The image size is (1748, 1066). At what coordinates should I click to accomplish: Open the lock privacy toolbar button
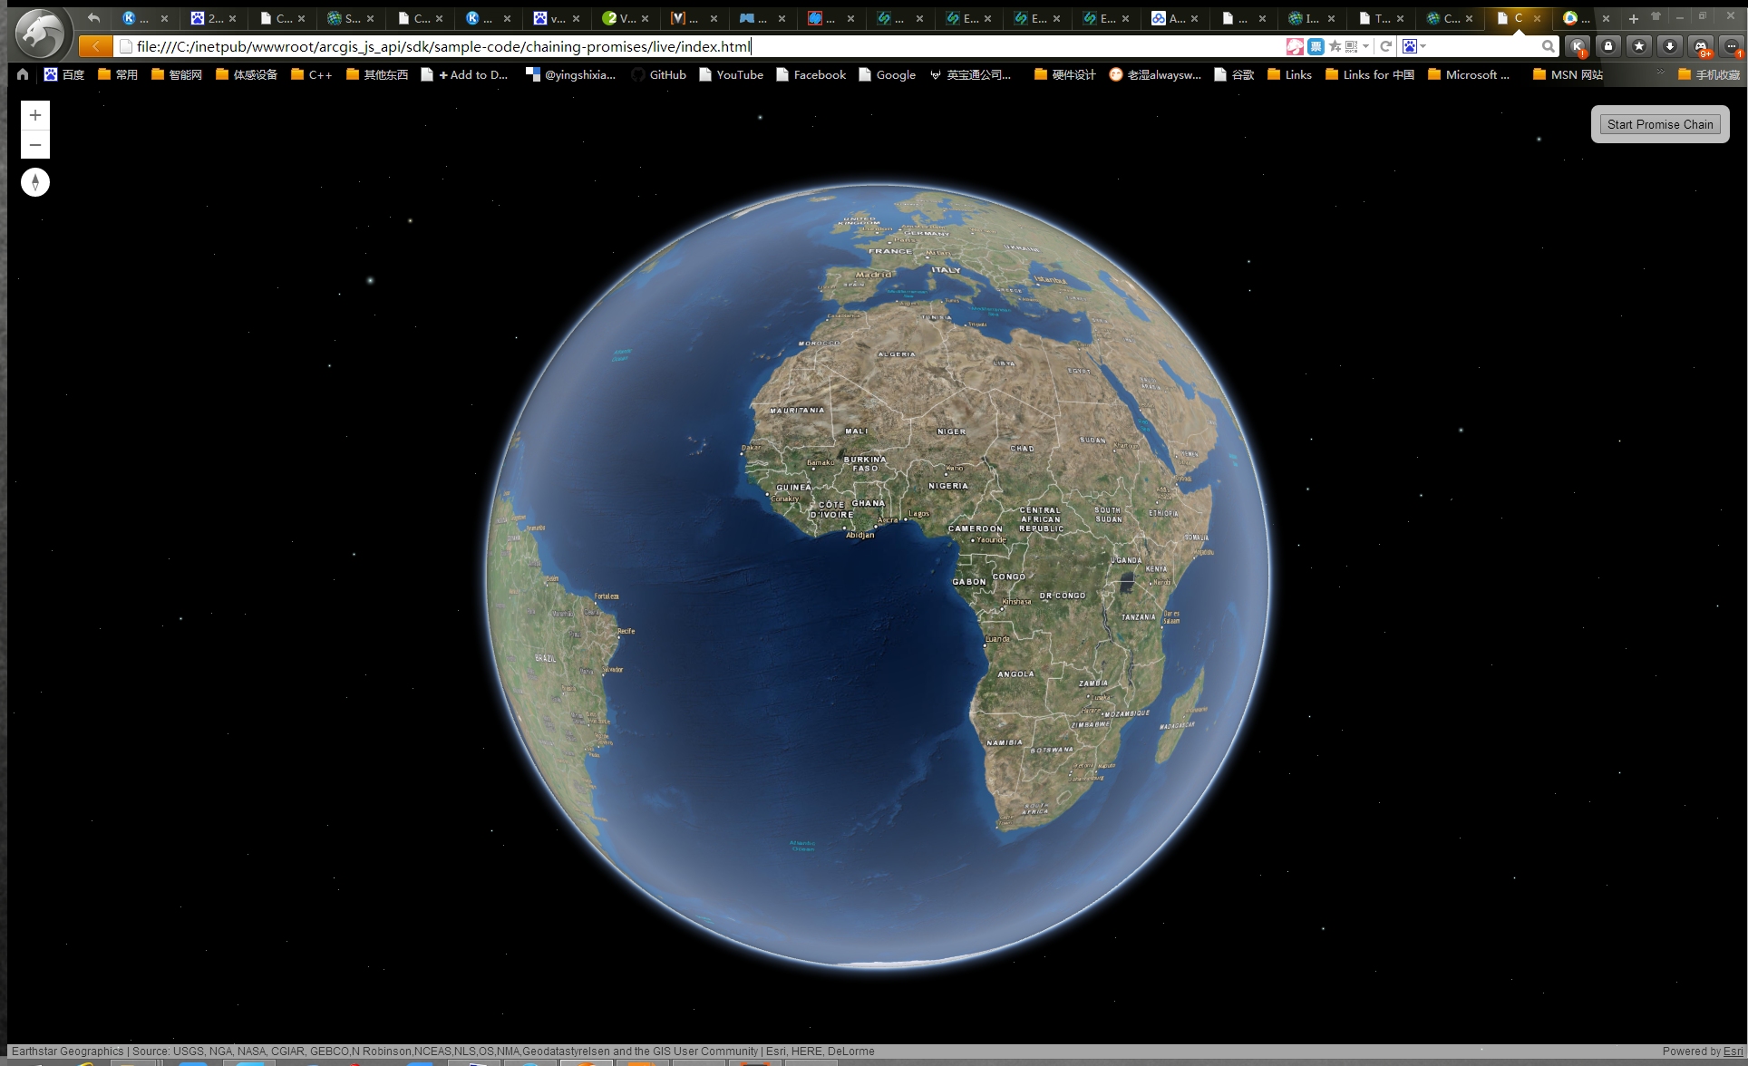pos(1608,46)
